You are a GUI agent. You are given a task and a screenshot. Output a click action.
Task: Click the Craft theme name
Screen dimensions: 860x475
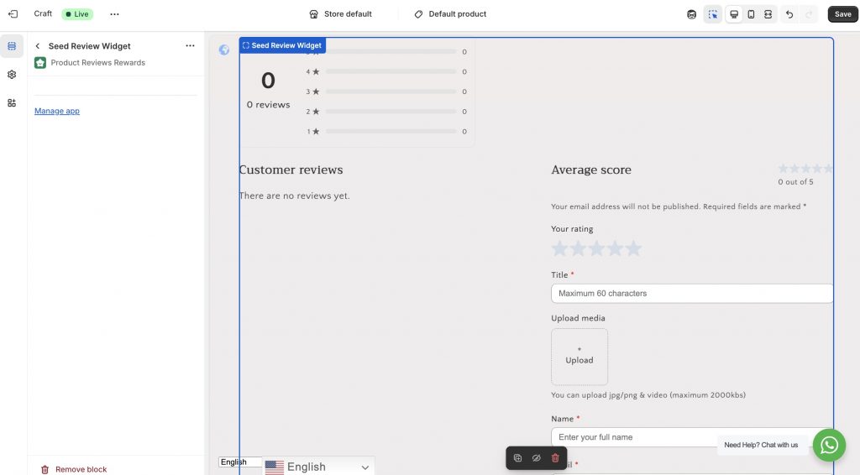43,13
